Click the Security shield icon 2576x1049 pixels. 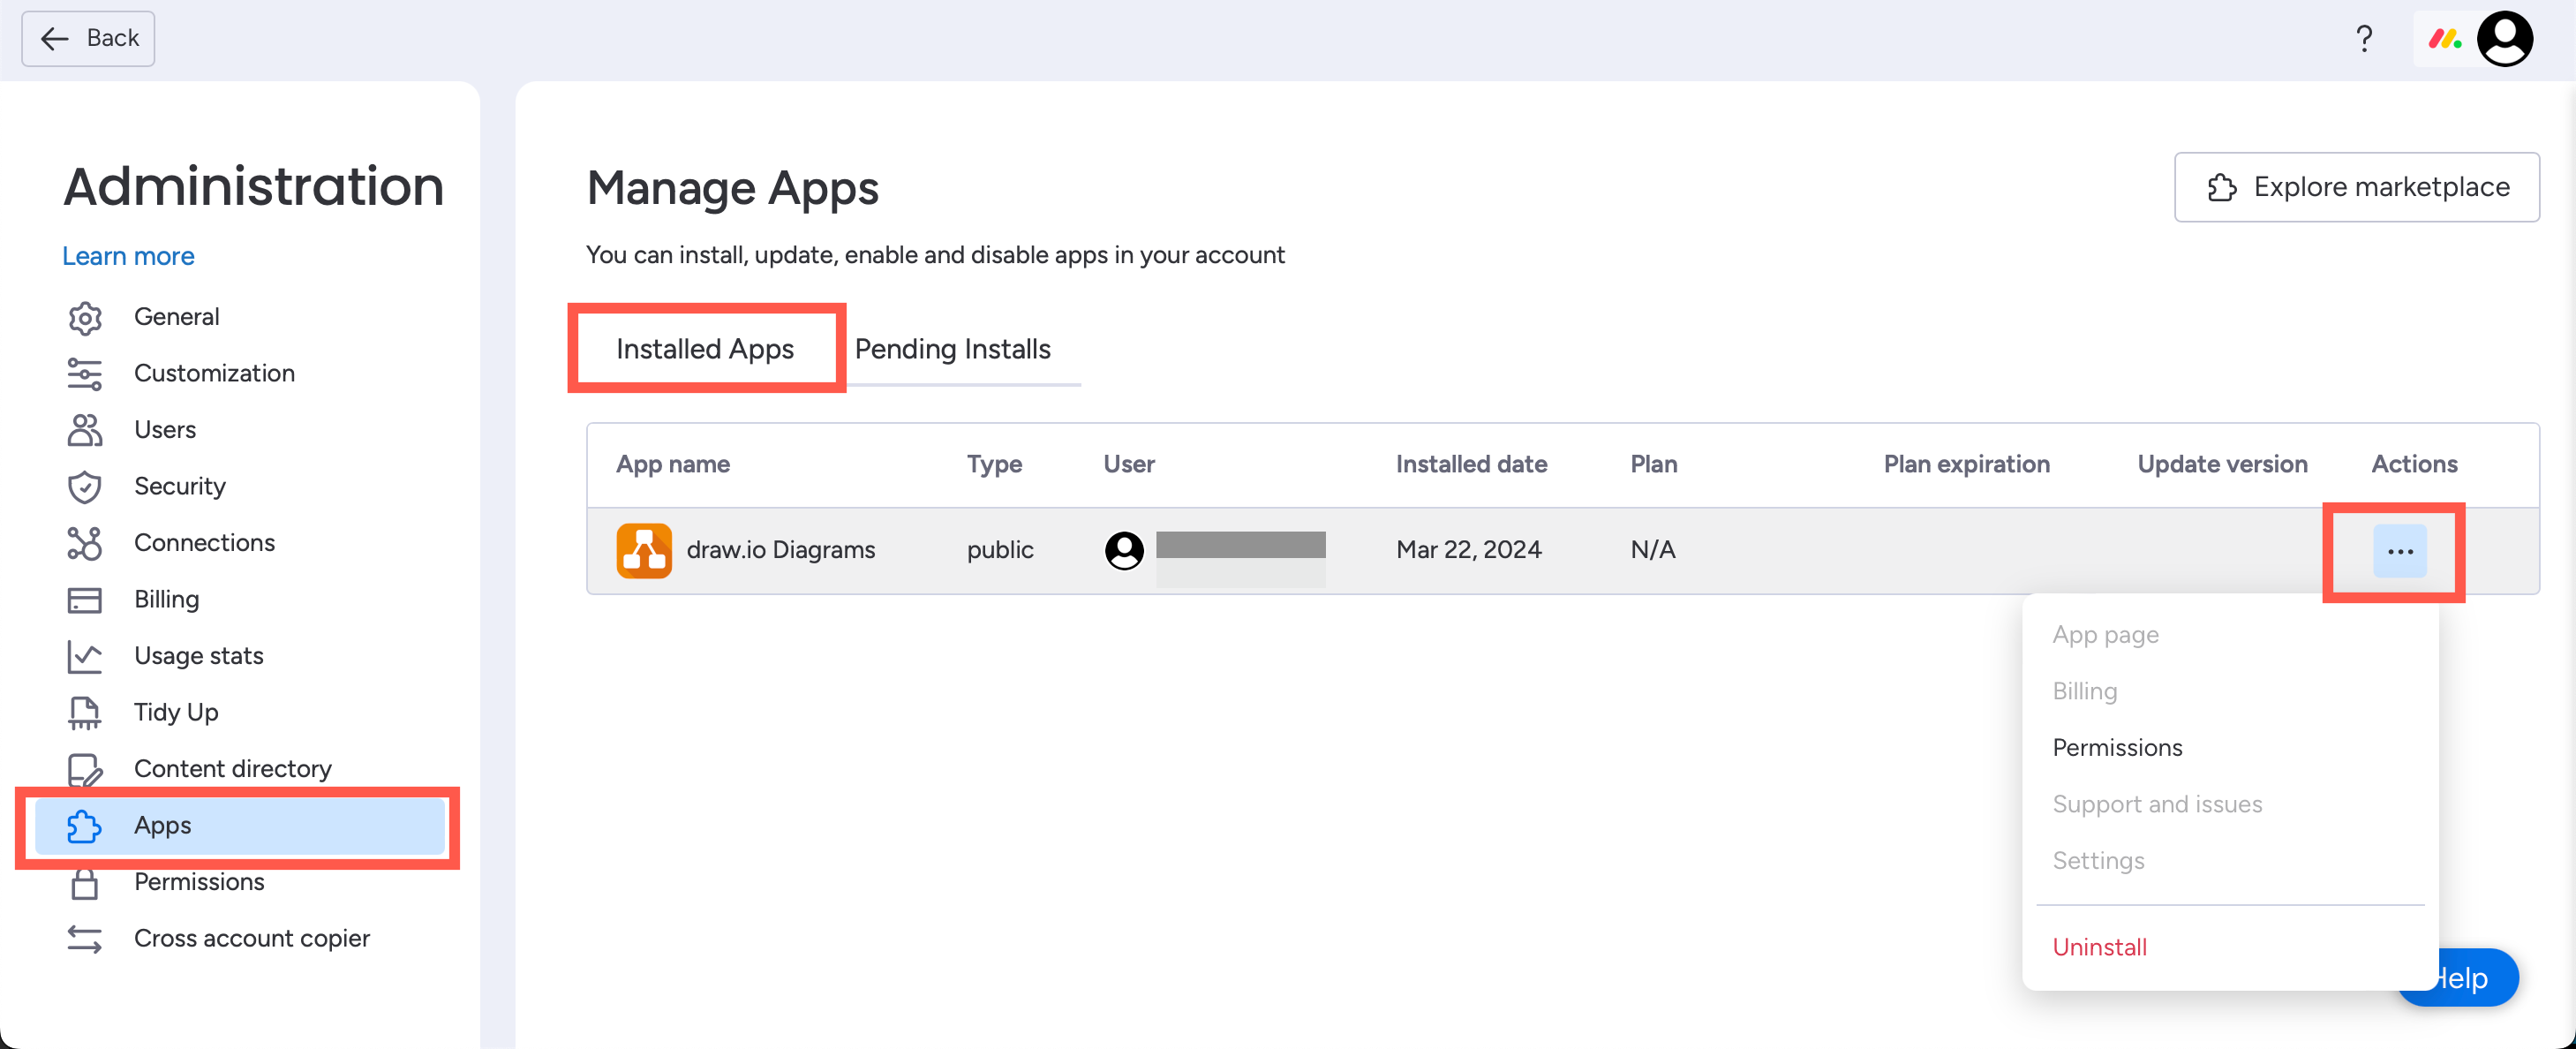click(85, 487)
